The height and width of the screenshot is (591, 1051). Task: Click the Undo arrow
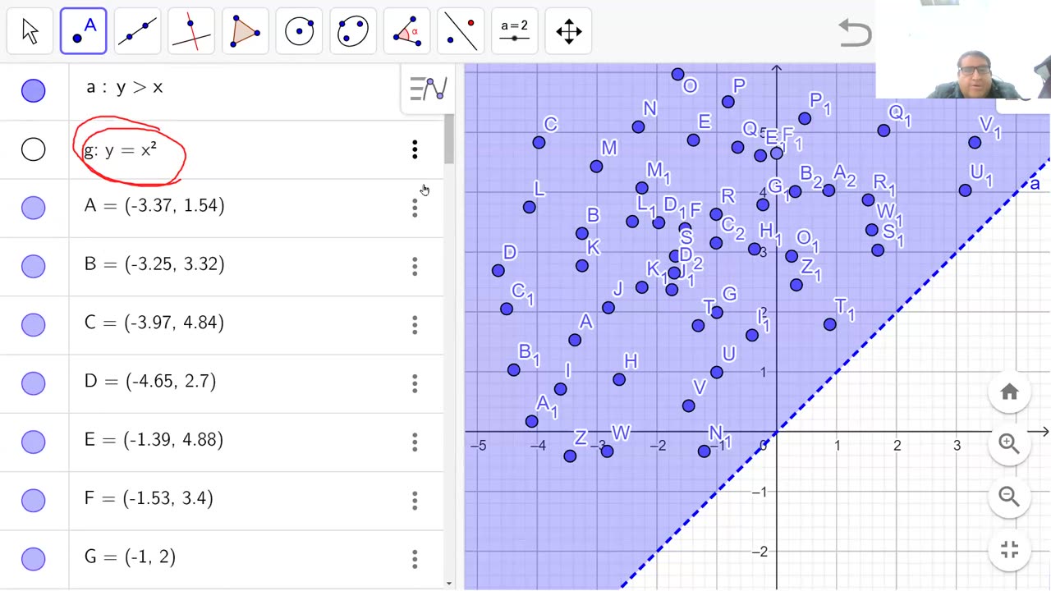tap(854, 33)
